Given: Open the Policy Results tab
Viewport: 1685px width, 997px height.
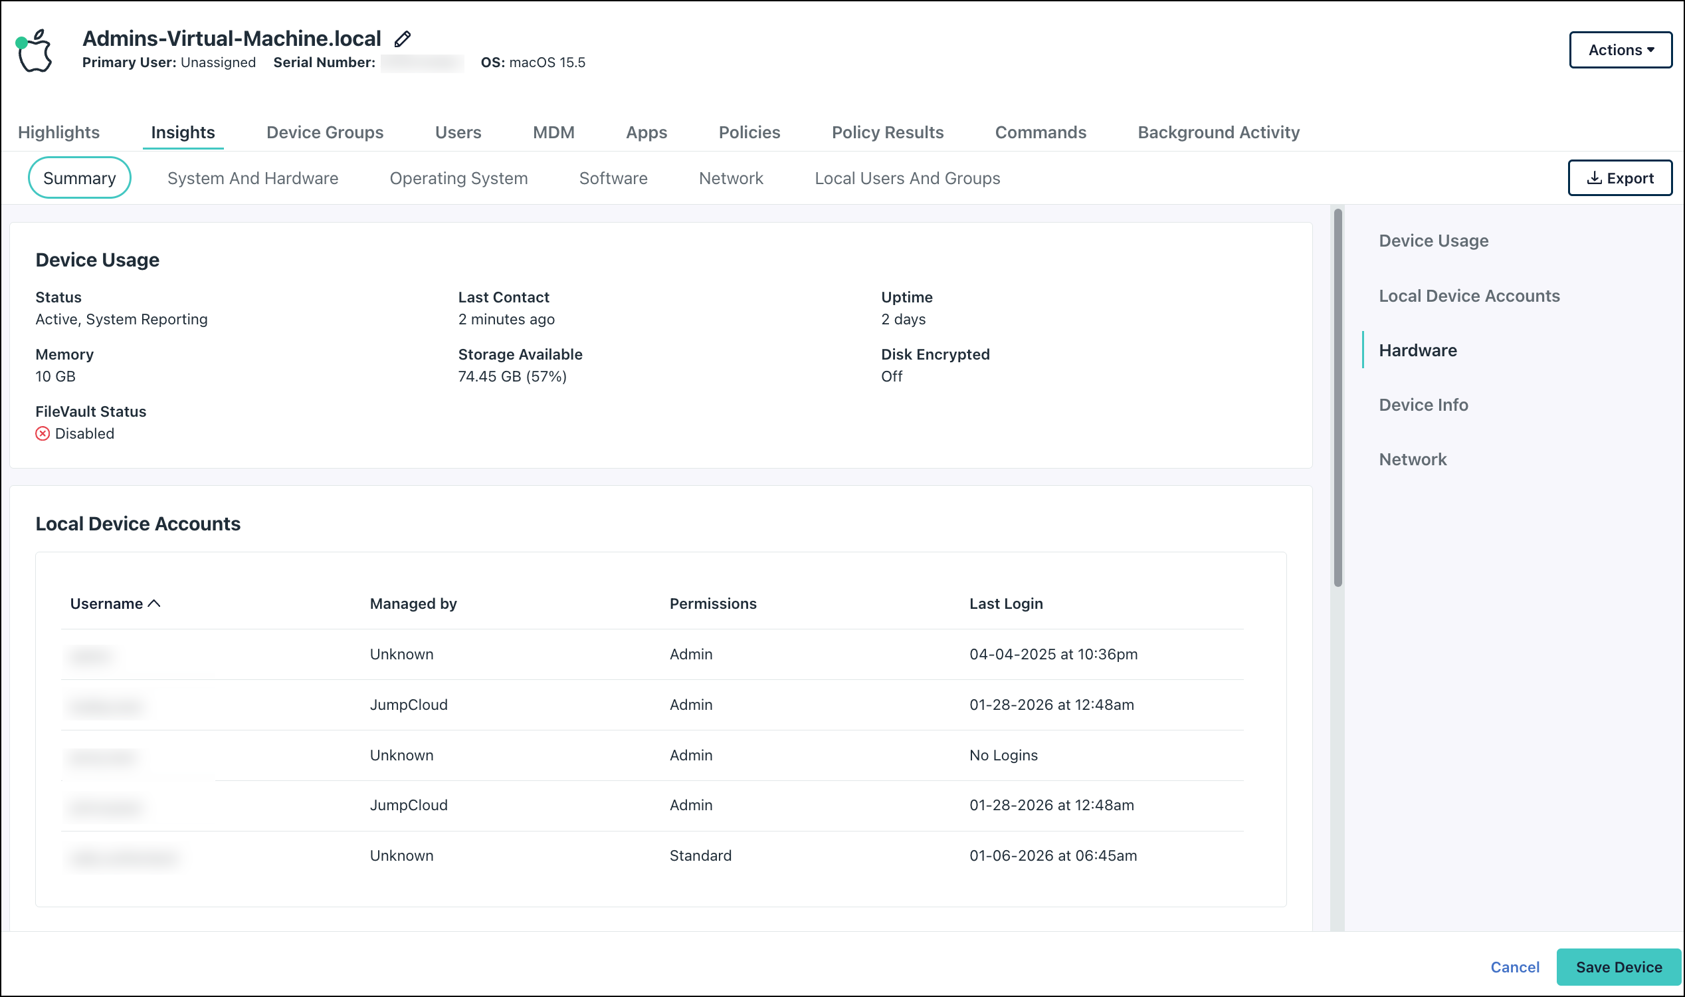Looking at the screenshot, I should click(x=888, y=132).
